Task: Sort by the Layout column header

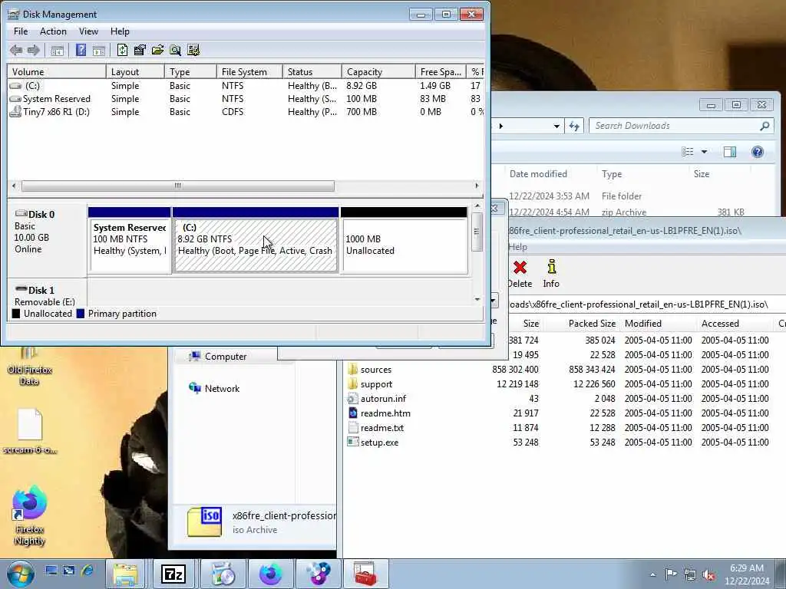Action: (x=135, y=71)
